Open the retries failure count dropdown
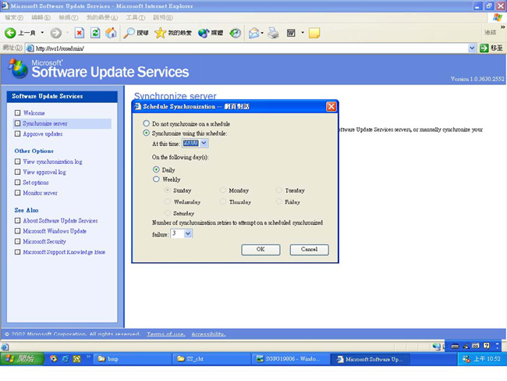This screenshot has width=507, height=381. tap(188, 233)
